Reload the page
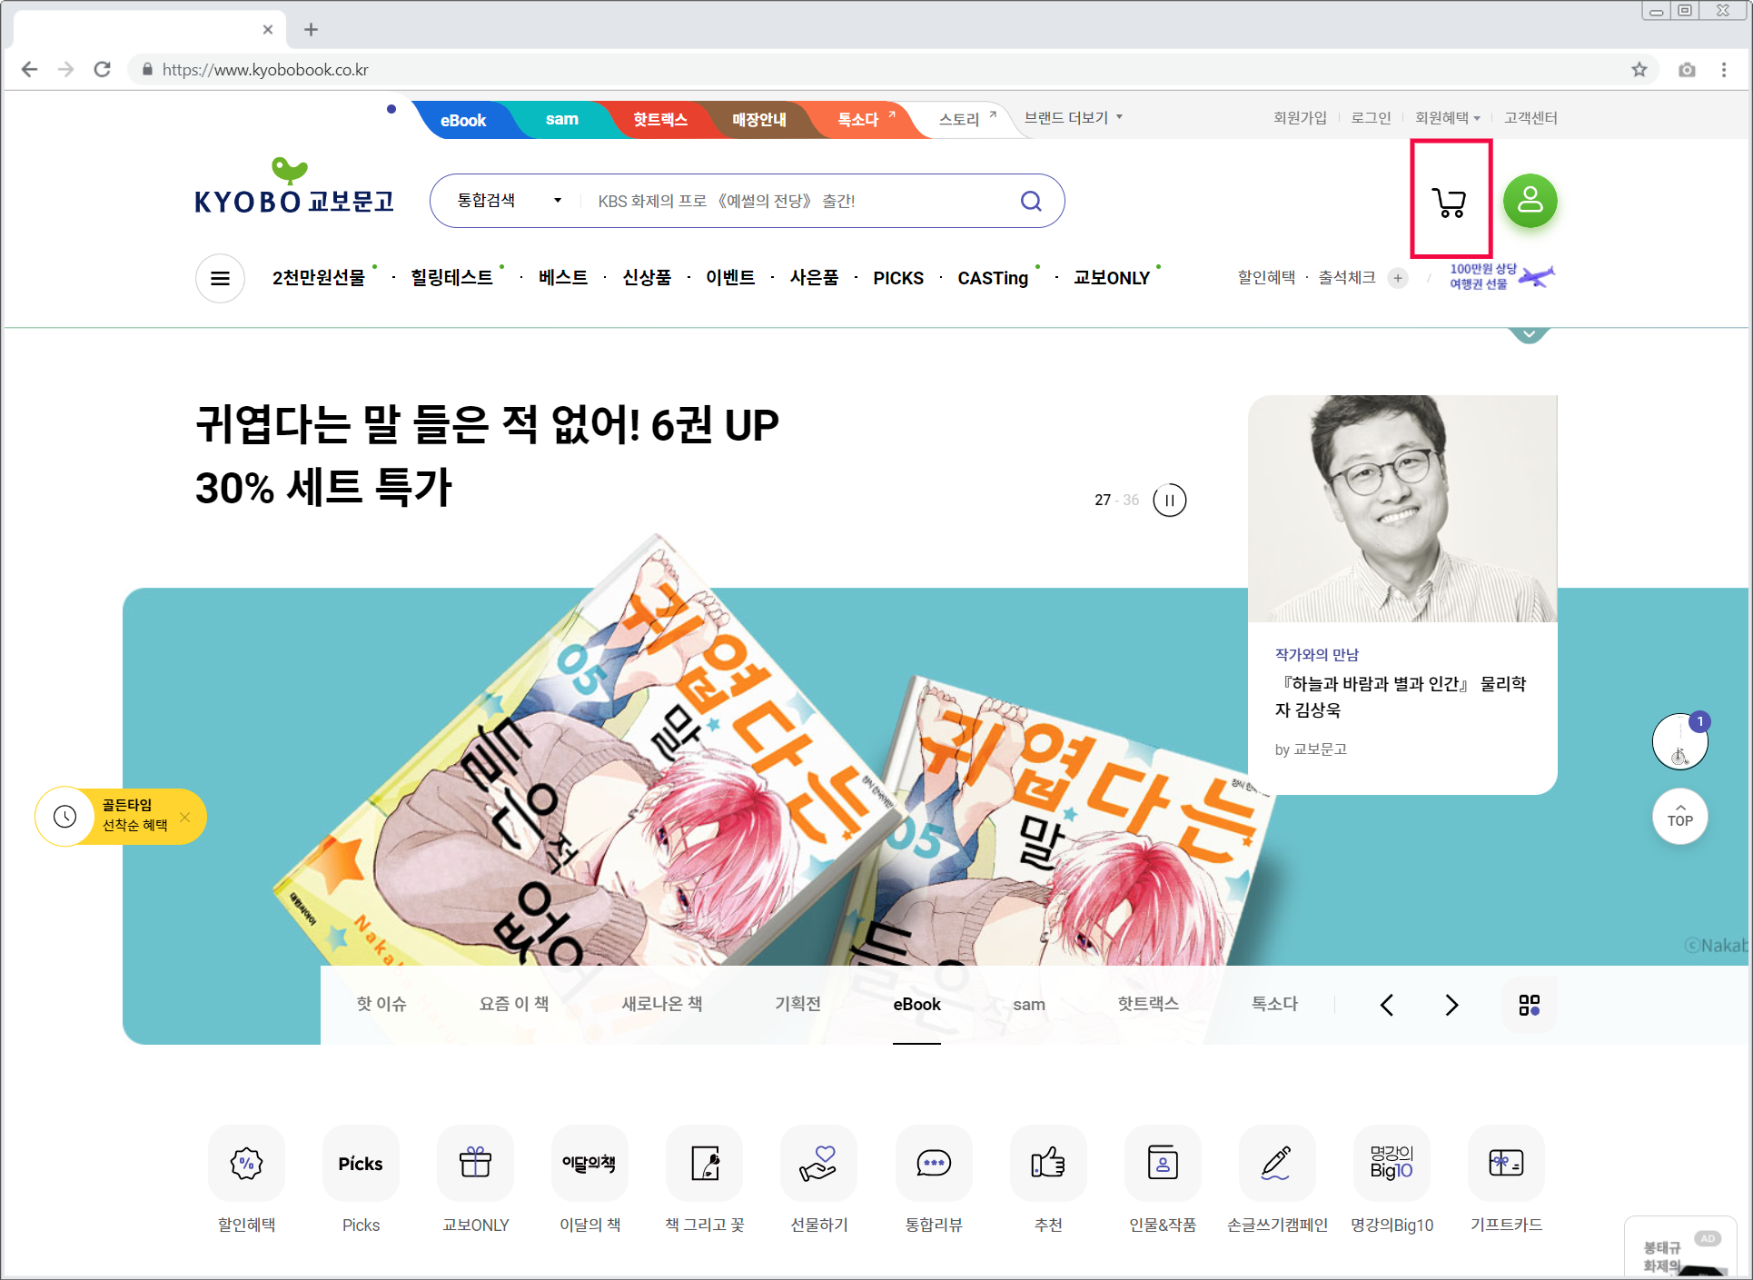This screenshot has height=1280, width=1753. [x=103, y=70]
